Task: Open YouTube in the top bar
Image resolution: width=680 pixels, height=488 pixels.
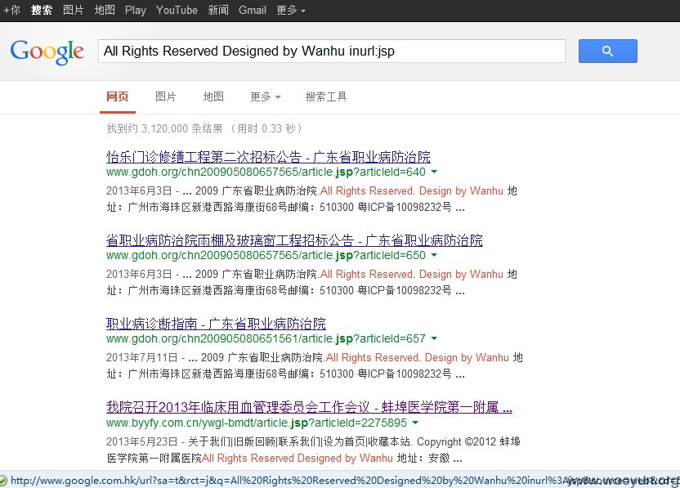Action: pyautogui.click(x=177, y=10)
